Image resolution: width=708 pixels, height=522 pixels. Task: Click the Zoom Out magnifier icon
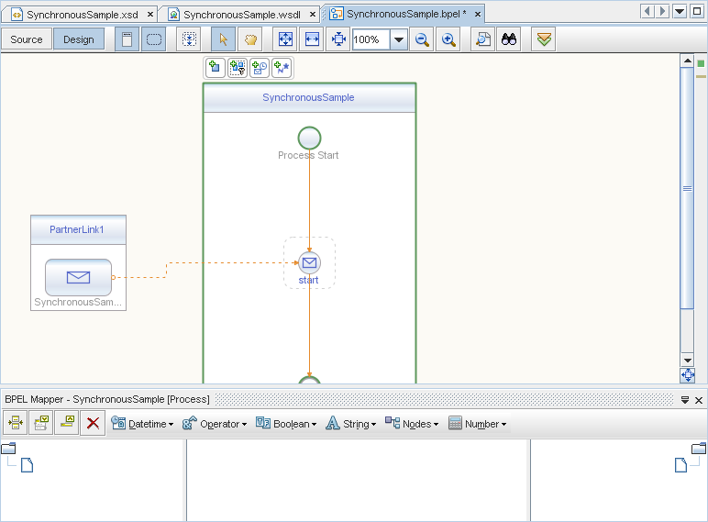tap(423, 39)
